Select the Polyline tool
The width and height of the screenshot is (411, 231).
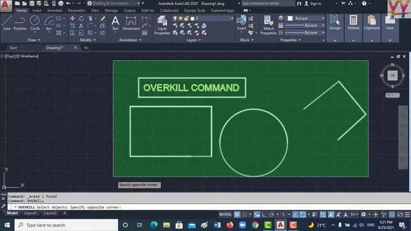20,23
